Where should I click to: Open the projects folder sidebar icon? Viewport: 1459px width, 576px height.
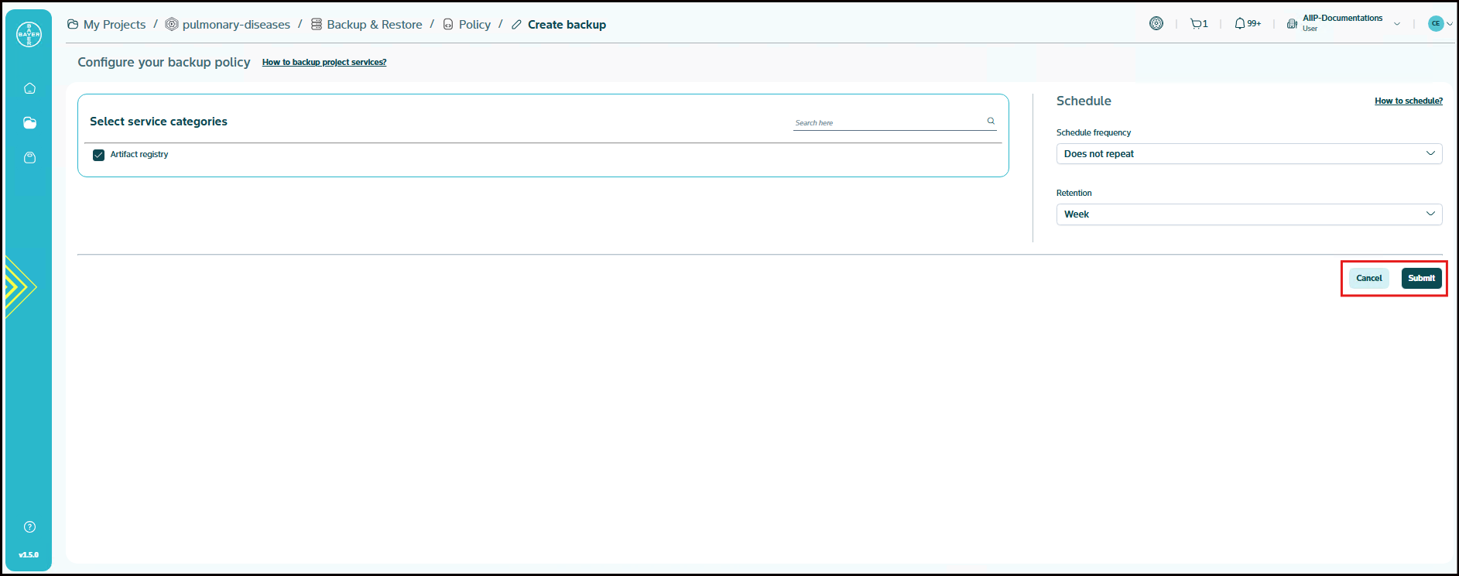tap(29, 123)
